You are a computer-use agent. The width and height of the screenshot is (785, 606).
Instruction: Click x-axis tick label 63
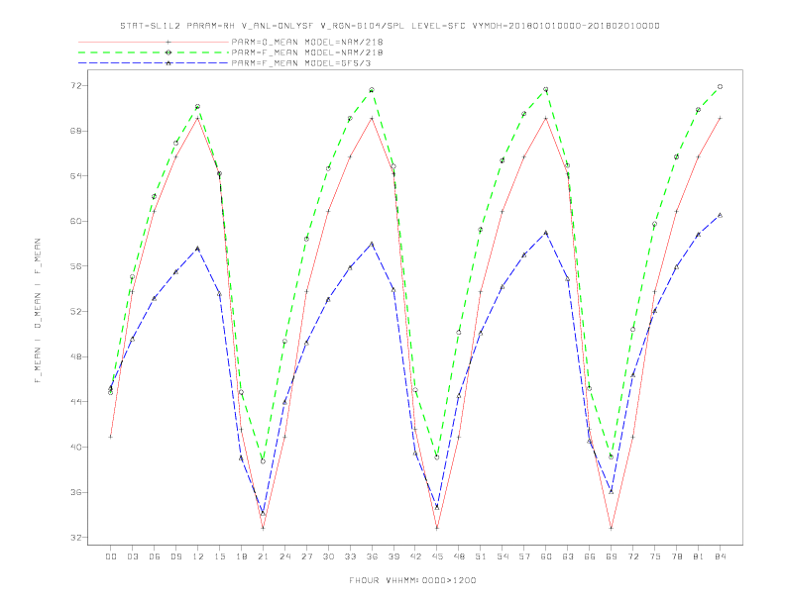coord(568,556)
